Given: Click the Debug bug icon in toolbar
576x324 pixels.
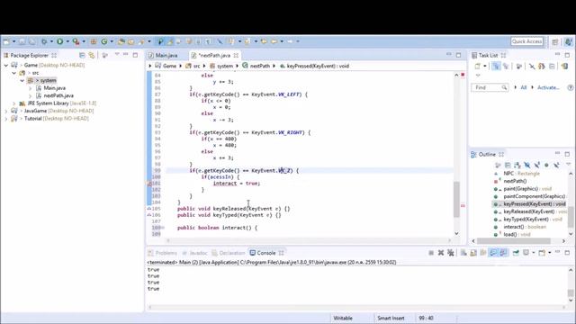Looking at the screenshot, I should coord(44,41).
